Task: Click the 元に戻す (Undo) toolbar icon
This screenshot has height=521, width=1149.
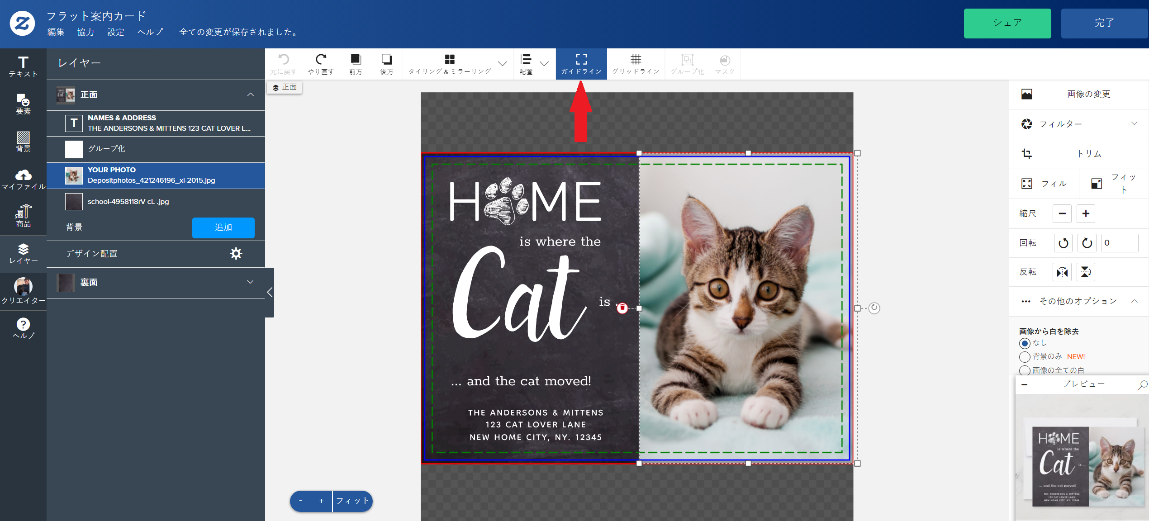Action: (x=284, y=64)
